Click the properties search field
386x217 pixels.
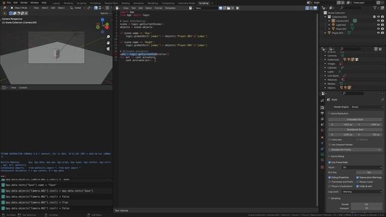353,93
